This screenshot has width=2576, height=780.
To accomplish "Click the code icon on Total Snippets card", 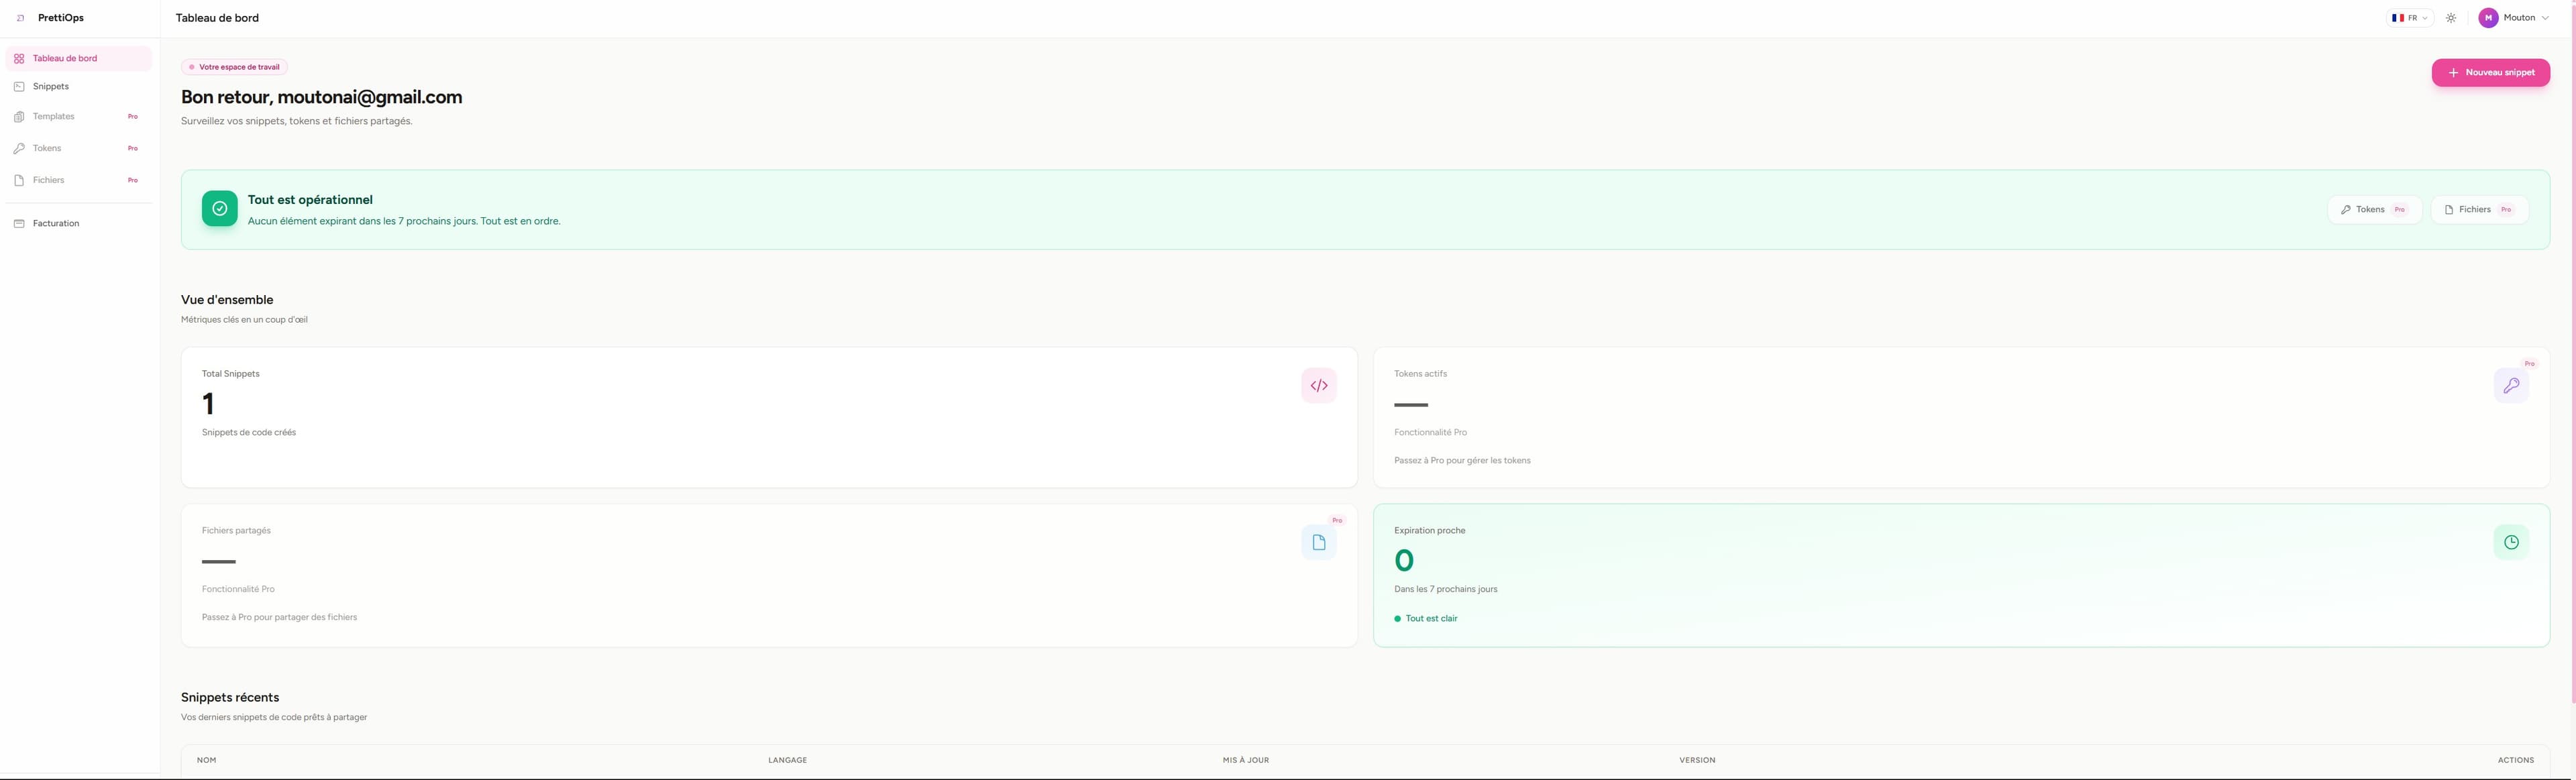I will pyautogui.click(x=1318, y=386).
